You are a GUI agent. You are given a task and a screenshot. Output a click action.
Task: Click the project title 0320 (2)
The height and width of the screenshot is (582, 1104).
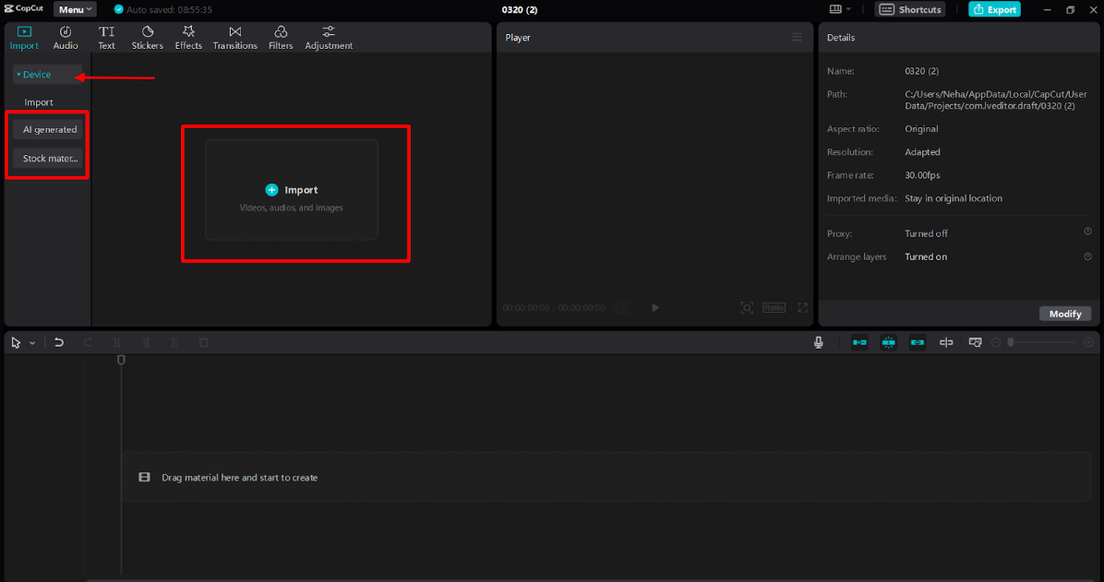click(520, 10)
